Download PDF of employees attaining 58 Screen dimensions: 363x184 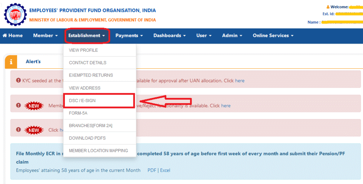pos(152,170)
